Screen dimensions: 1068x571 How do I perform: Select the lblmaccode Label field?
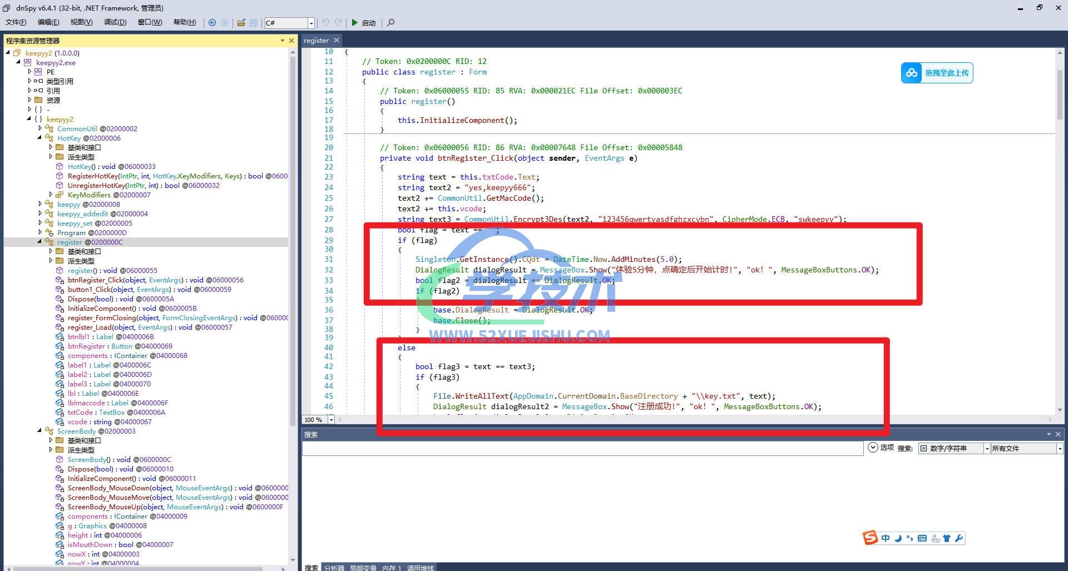[x=117, y=403]
